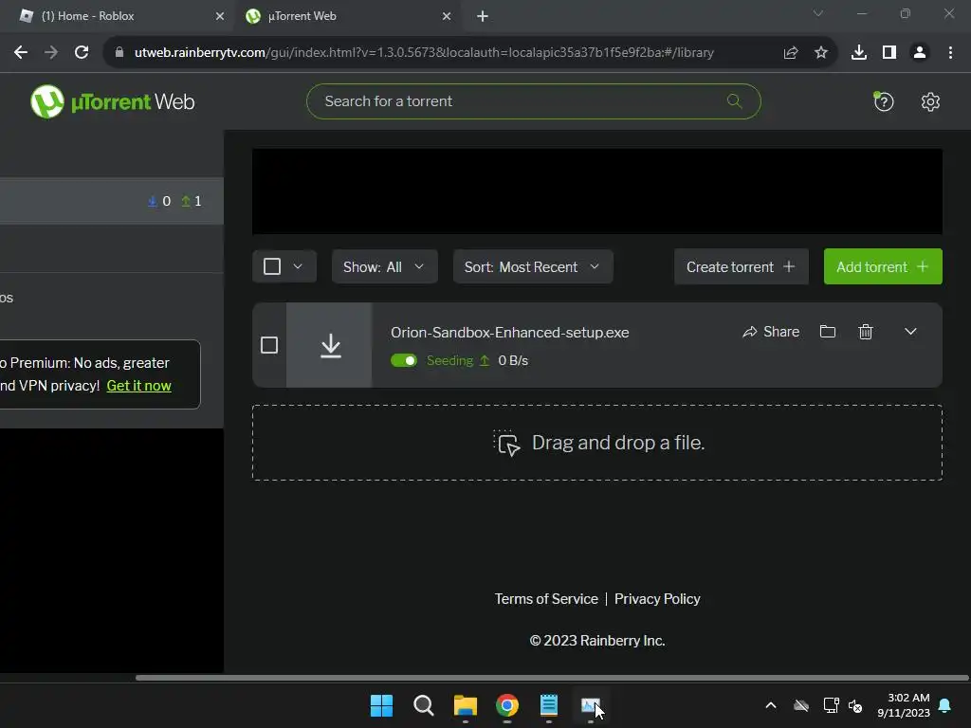
Task: Bookmark this page with the star icon
Action: 820,53
